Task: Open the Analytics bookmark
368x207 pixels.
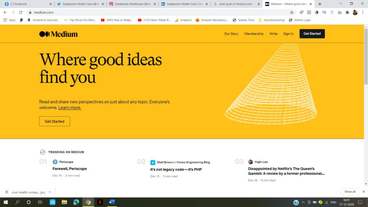Action: click(x=183, y=20)
